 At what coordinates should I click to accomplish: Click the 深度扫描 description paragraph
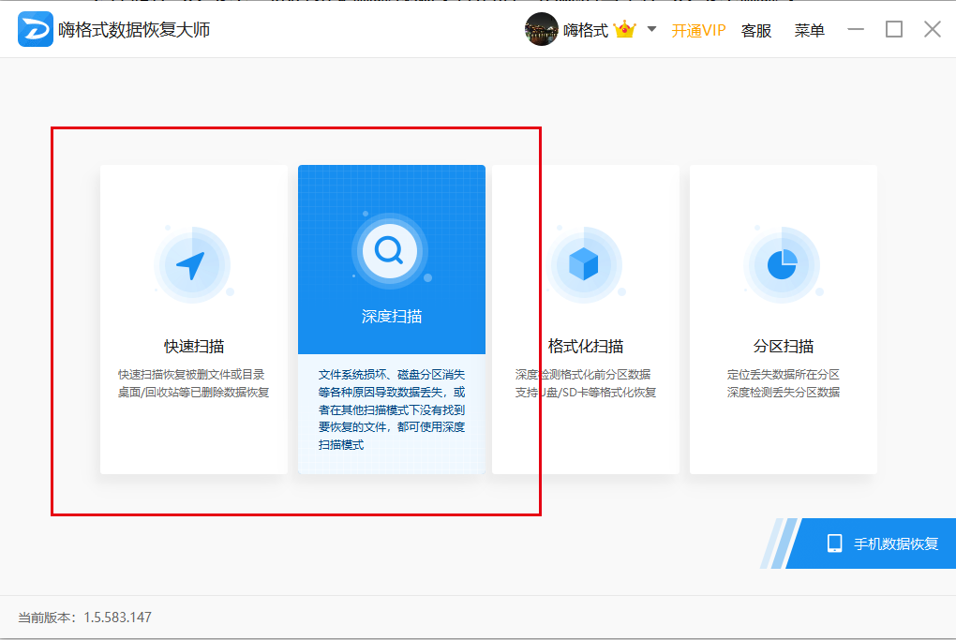[392, 409]
